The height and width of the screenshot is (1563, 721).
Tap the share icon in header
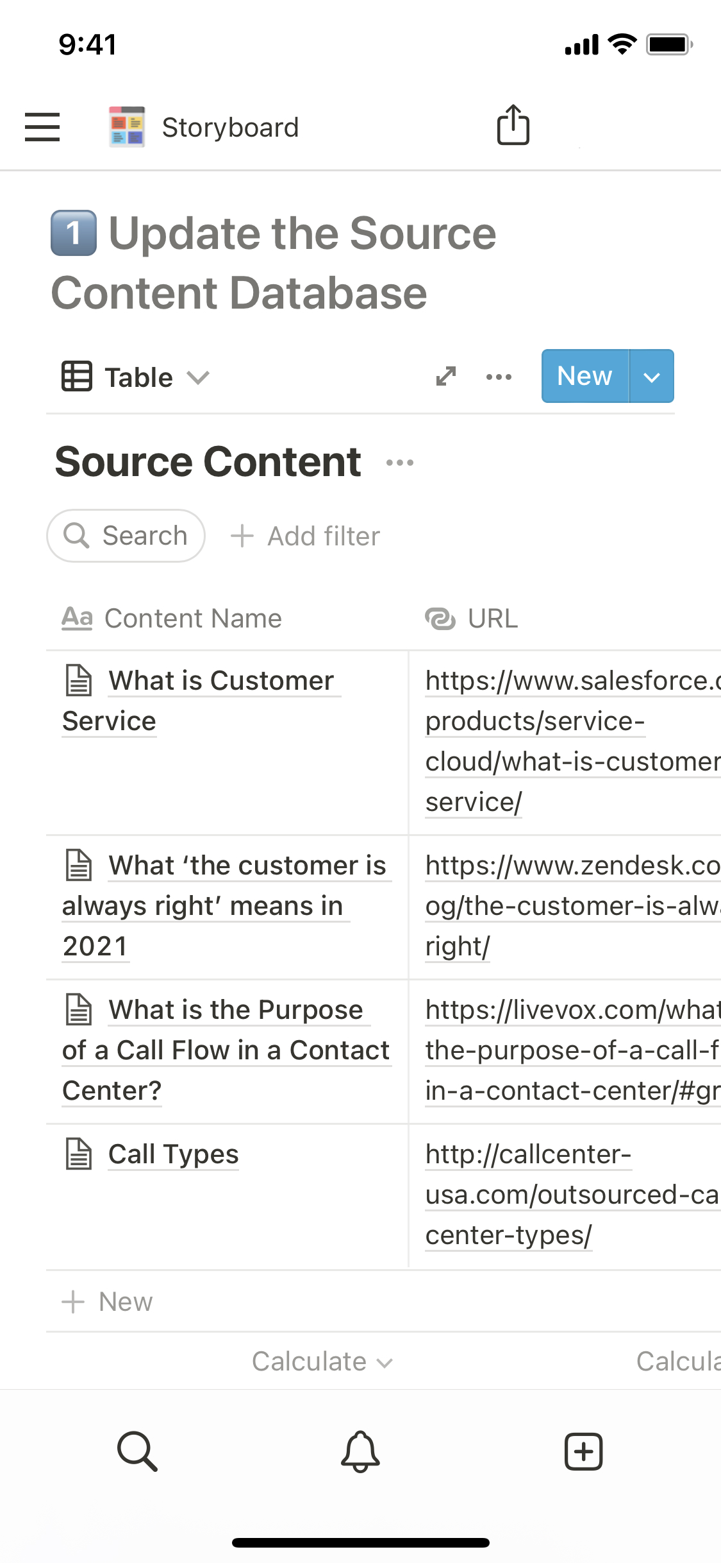tap(513, 125)
